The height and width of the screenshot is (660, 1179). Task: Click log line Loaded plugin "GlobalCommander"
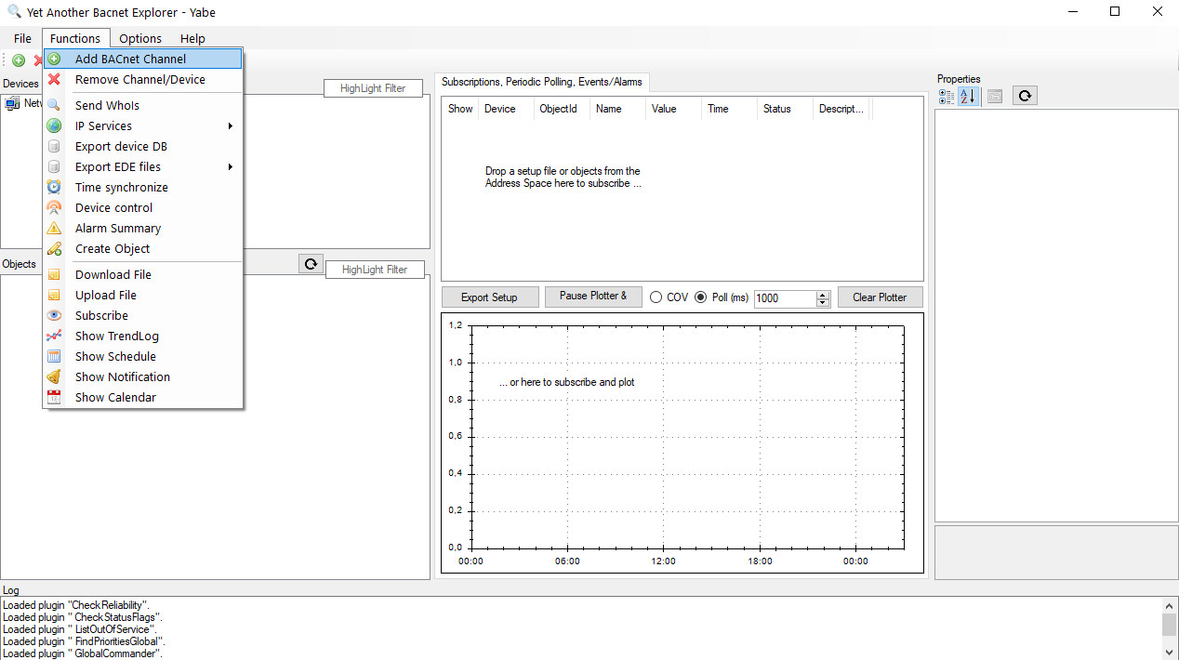[x=81, y=653]
